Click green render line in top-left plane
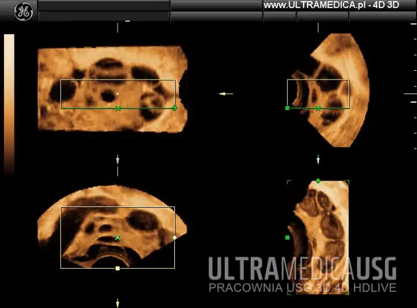 118,108
